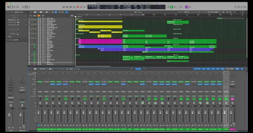Click the Stereo Out channel volume fader
The height and width of the screenshot is (133, 253).
click(231, 112)
